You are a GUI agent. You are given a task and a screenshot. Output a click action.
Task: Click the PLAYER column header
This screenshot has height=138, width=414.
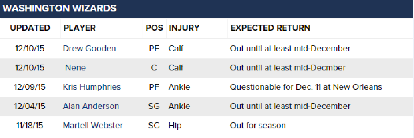pyautogui.click(x=79, y=28)
